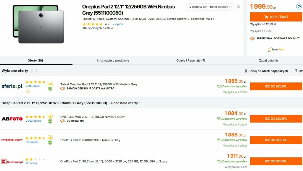Click the blue umbrella buyer protection icon

pos(299,6)
